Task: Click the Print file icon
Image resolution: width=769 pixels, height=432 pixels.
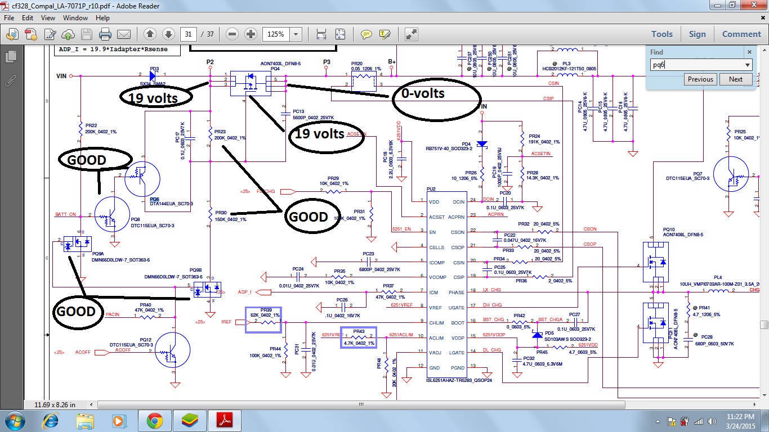Action: [x=105, y=34]
